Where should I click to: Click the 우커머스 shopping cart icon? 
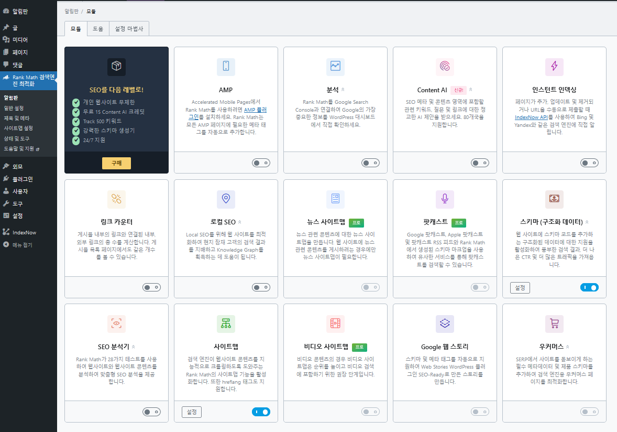pyautogui.click(x=554, y=323)
